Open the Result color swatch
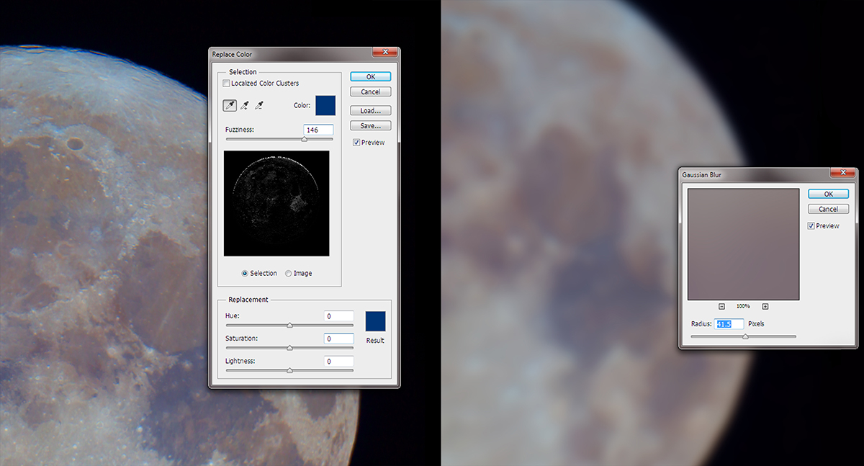The width and height of the screenshot is (864, 466). pyautogui.click(x=376, y=321)
